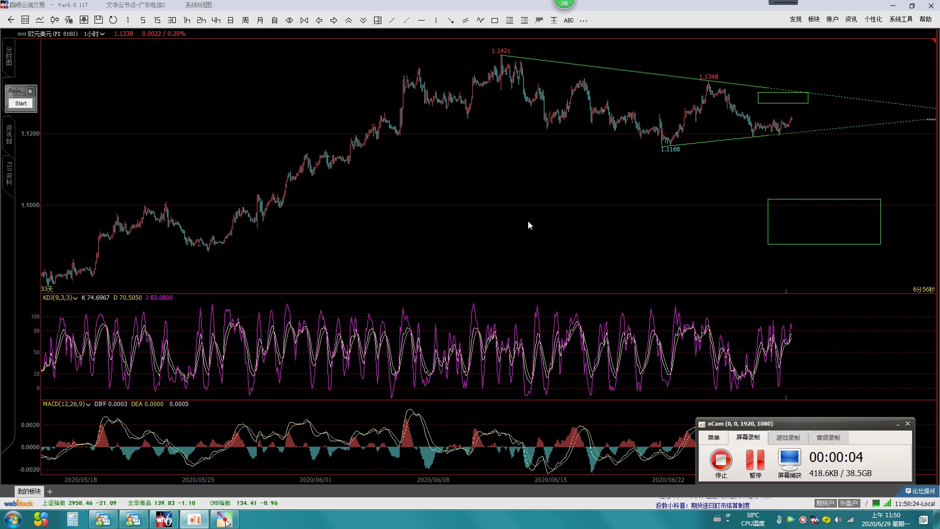Select the horizontal line drawing tool
The height and width of the screenshot is (529, 940).
tap(421, 21)
